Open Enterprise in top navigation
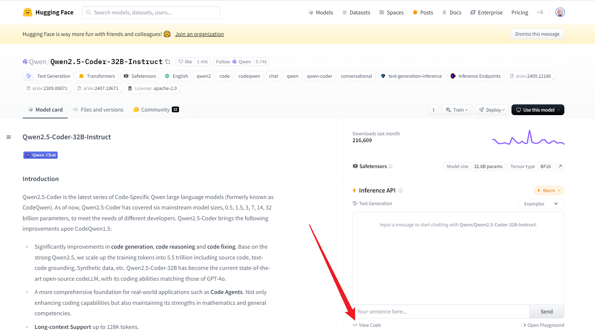The image size is (595, 330). (487, 12)
